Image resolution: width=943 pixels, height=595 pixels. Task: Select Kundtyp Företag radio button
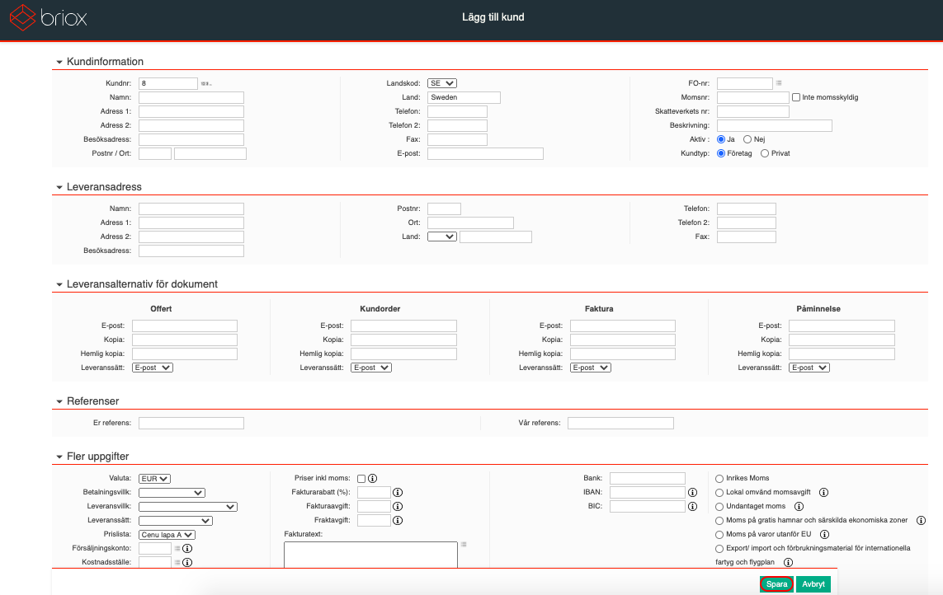tap(721, 153)
